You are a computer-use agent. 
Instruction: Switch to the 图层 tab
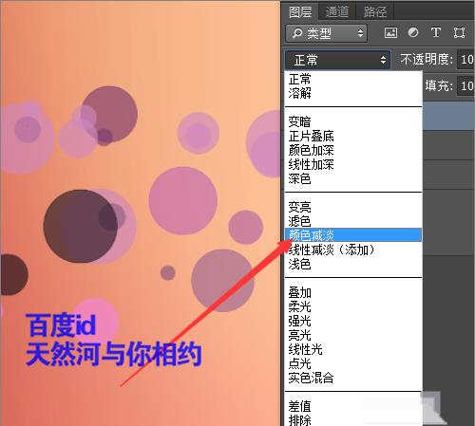(x=300, y=12)
